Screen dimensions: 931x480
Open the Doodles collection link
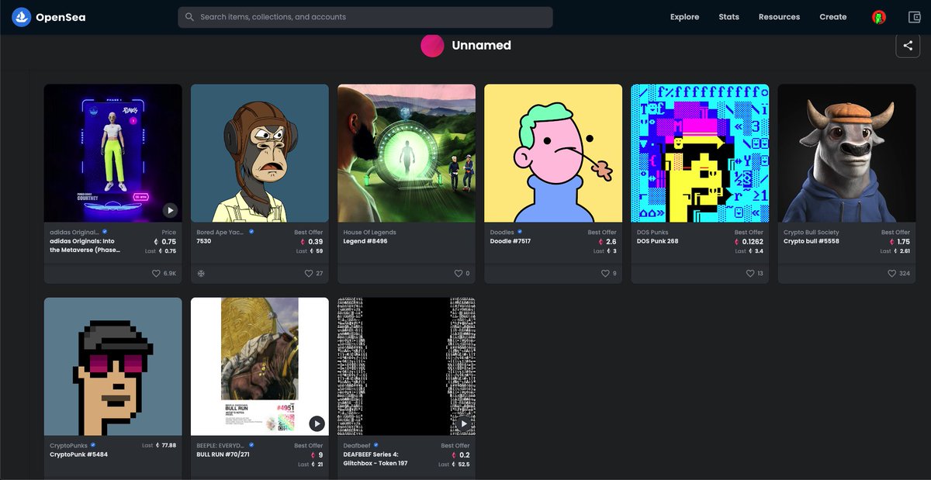point(502,232)
